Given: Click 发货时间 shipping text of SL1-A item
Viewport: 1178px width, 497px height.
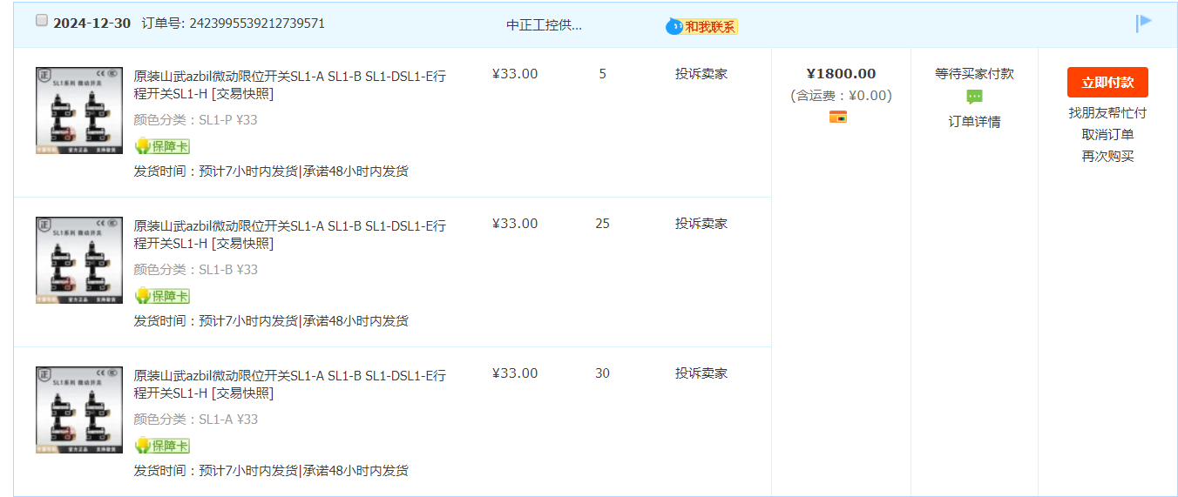Looking at the screenshot, I should (271, 471).
